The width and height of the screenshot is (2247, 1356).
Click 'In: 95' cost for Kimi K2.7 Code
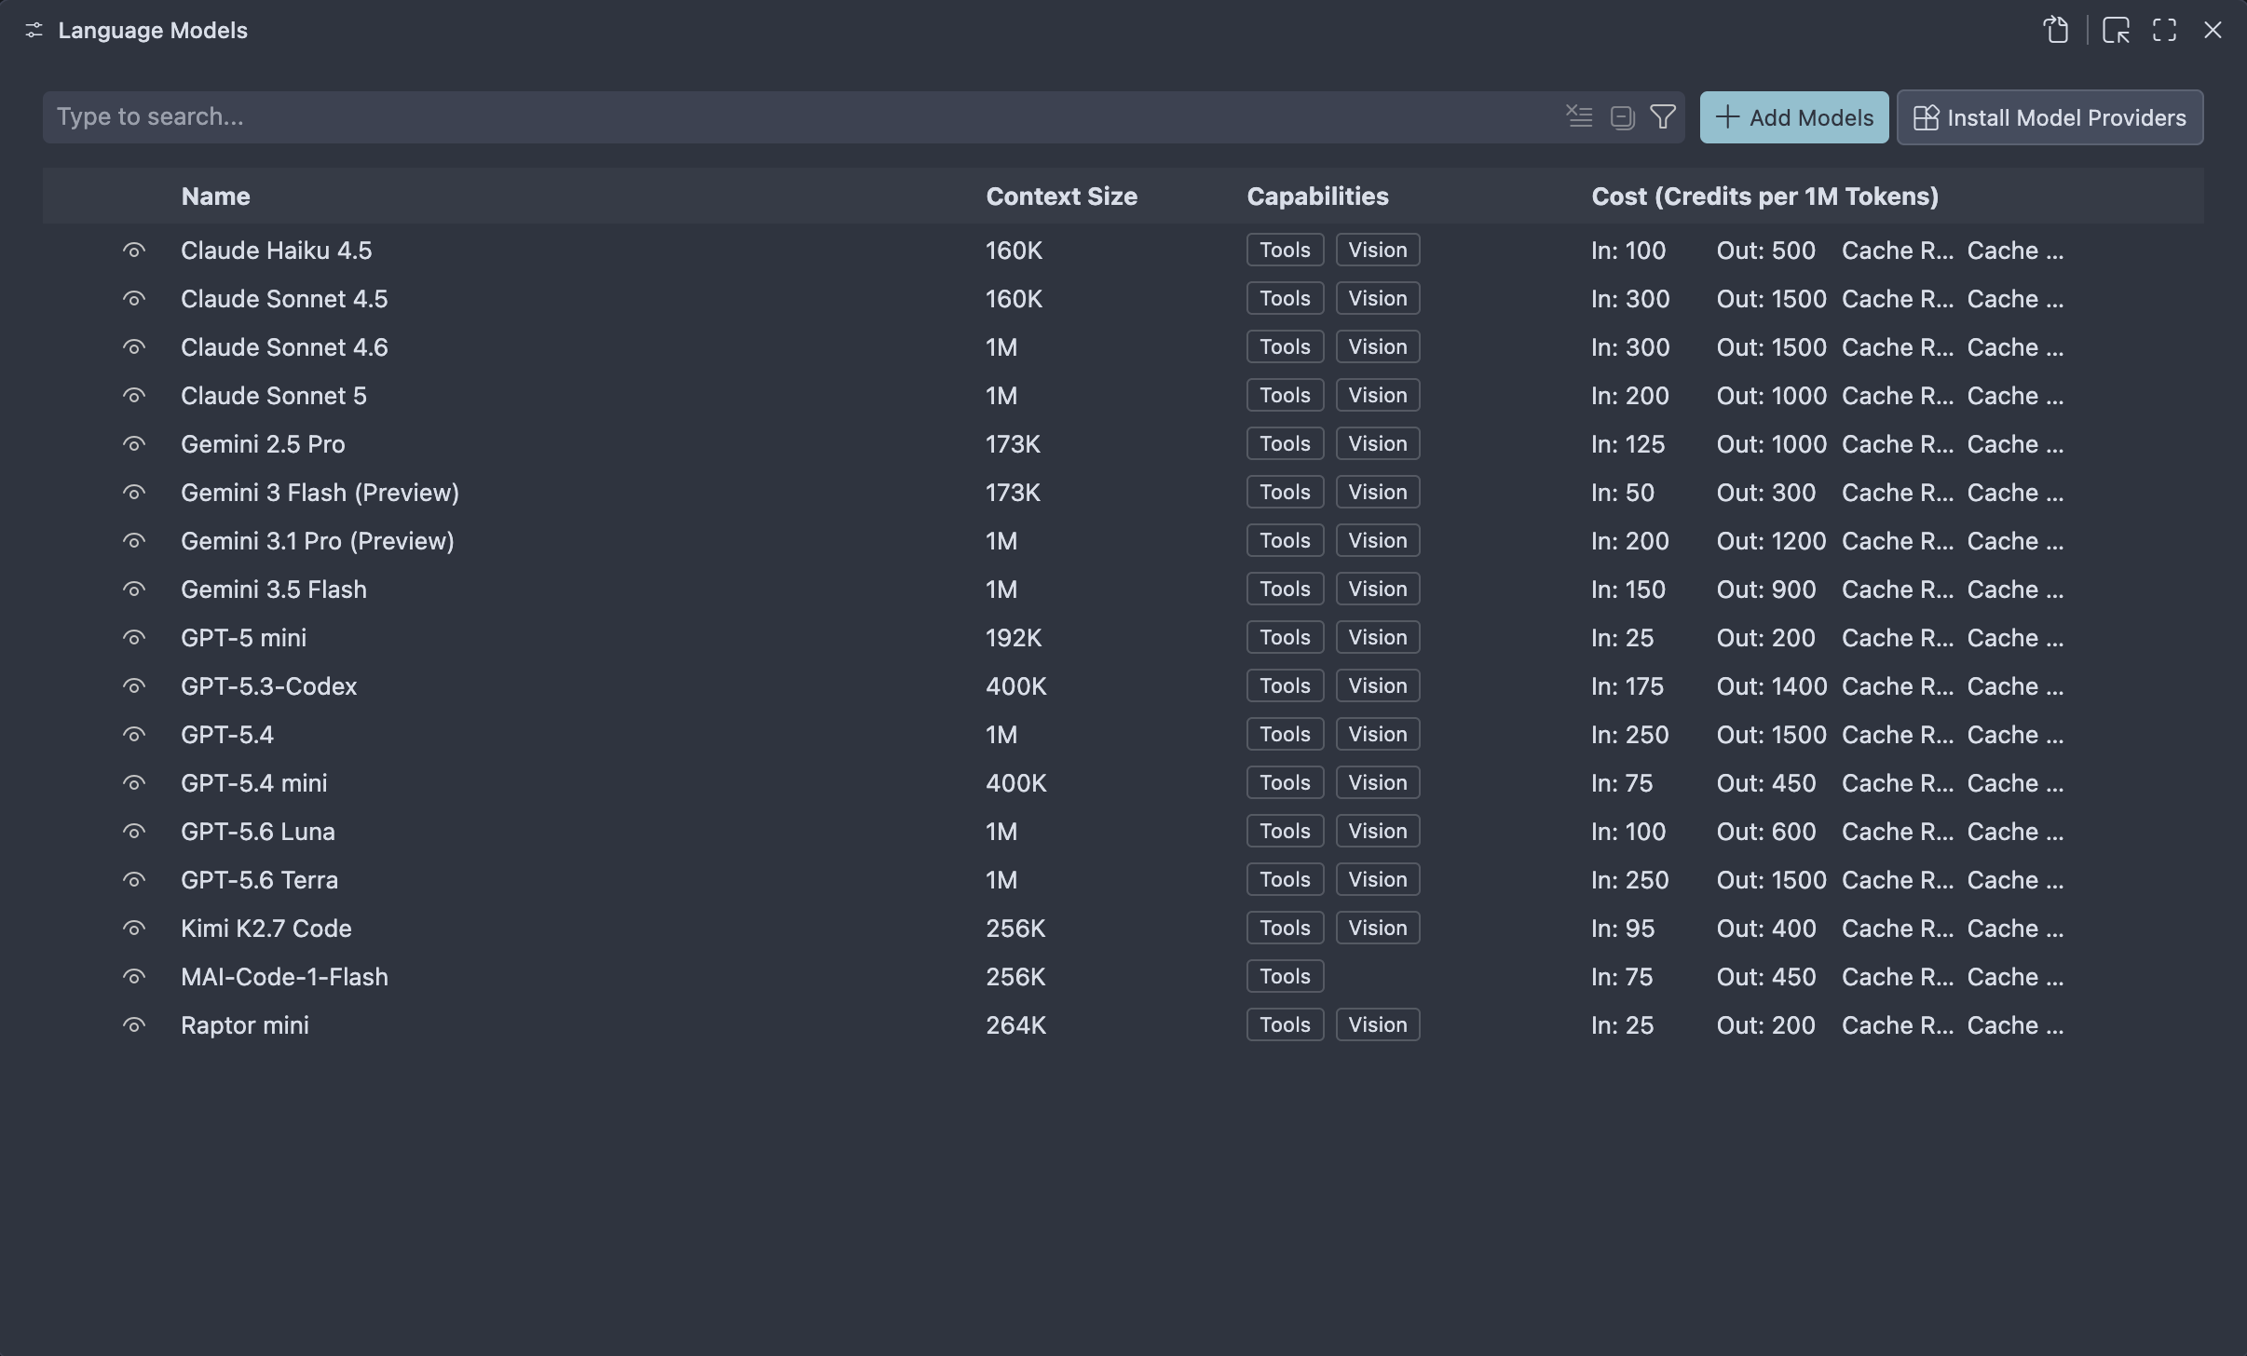pyautogui.click(x=1623, y=929)
